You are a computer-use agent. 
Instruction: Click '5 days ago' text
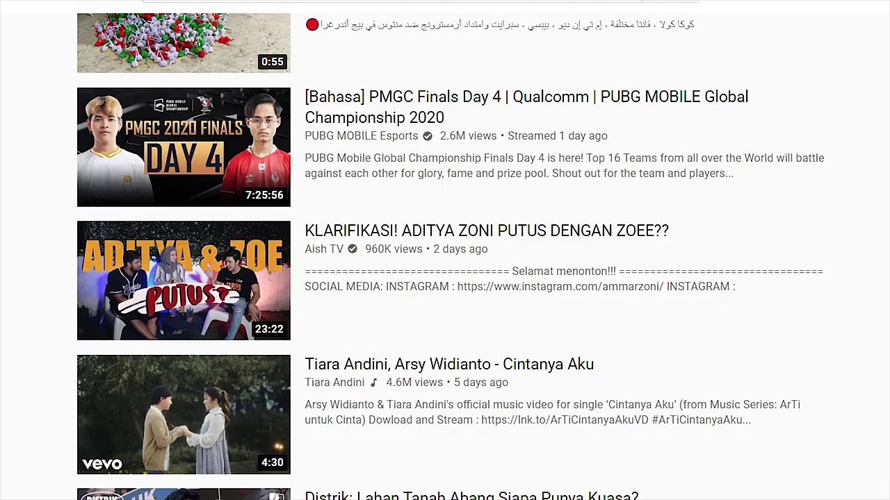481,382
